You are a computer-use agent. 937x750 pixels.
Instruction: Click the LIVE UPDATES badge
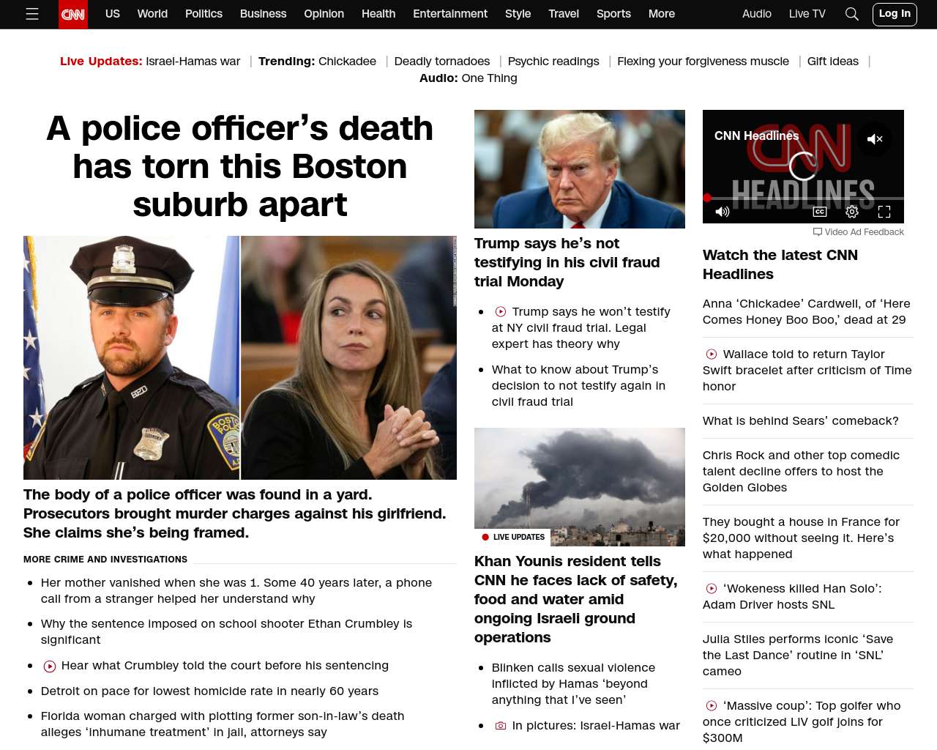513,537
